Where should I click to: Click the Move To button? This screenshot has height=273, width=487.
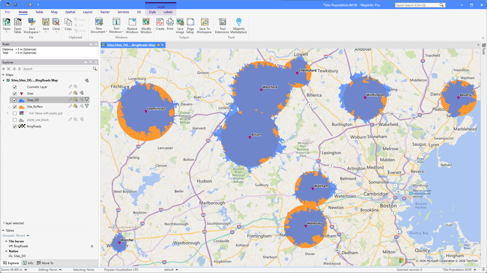click(x=45, y=263)
